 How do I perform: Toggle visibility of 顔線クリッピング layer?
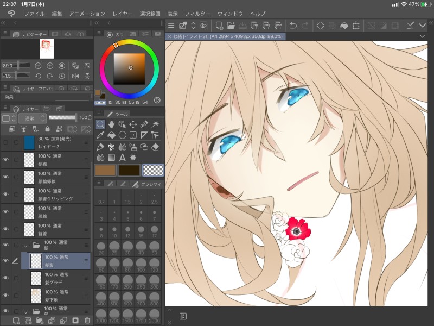[x=5, y=195]
